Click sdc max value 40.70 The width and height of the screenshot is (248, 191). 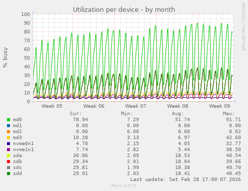(234, 168)
